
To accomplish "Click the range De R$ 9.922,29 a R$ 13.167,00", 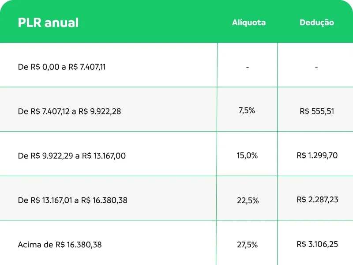I will pos(71,156).
